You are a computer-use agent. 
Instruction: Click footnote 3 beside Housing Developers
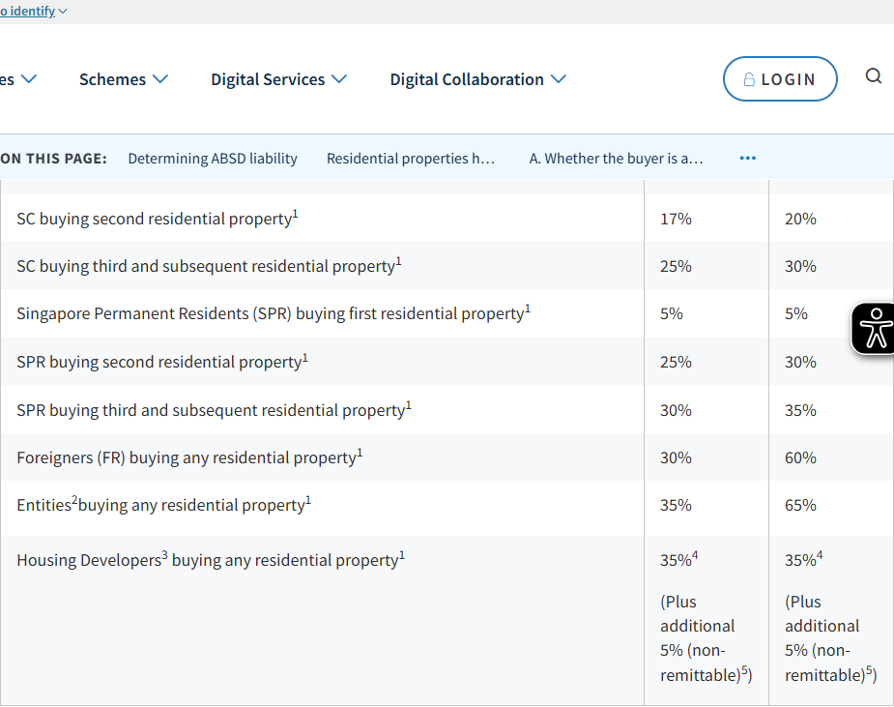coord(164,554)
